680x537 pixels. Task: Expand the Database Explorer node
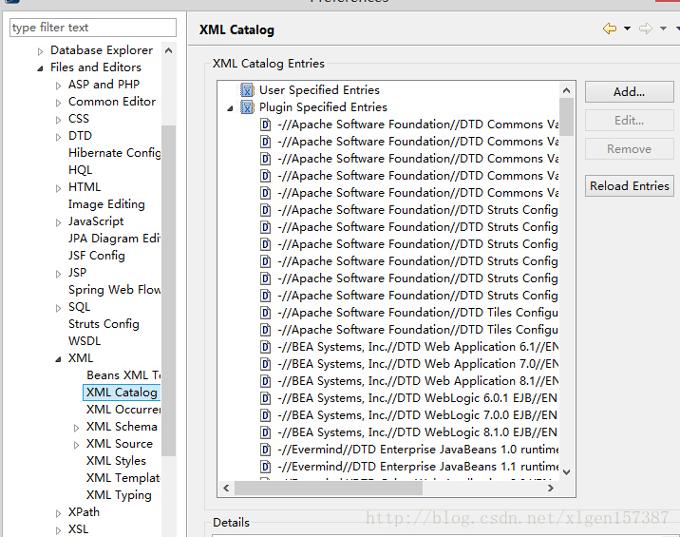40,50
